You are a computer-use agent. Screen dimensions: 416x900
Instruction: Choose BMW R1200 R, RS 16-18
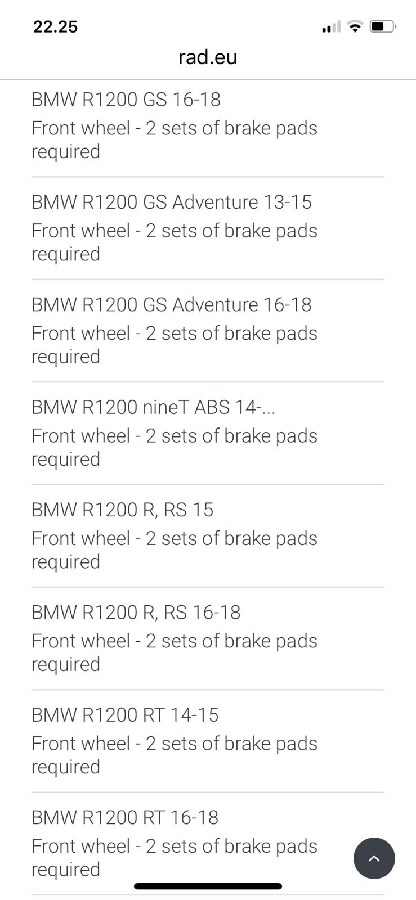point(136,612)
